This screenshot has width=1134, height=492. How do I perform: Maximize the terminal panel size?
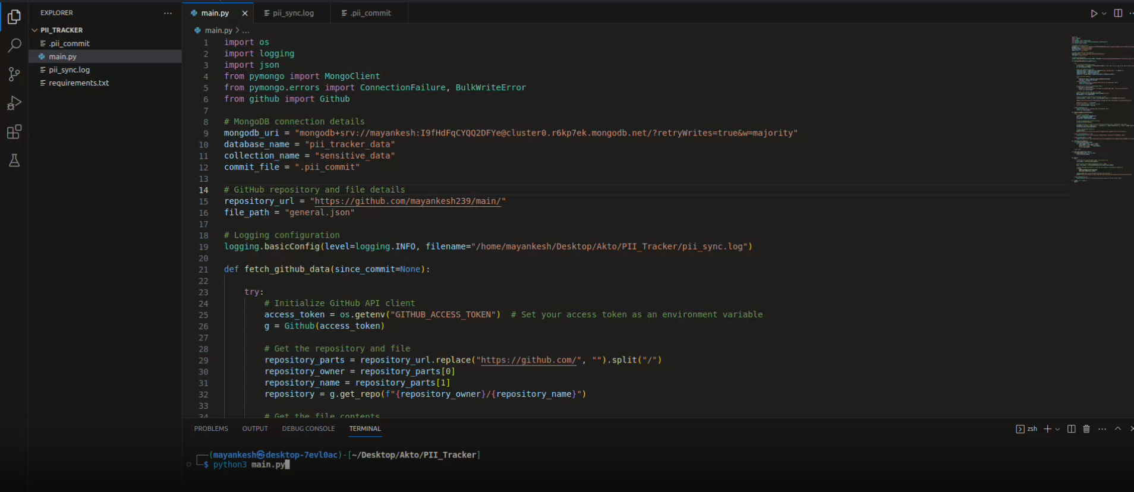pos(1117,429)
